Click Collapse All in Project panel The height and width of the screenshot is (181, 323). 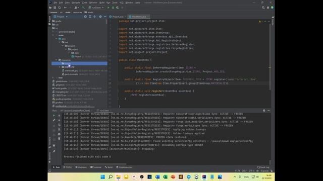(94, 17)
